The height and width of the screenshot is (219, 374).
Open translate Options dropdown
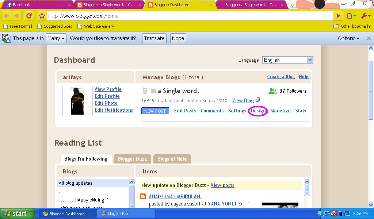coord(348,38)
